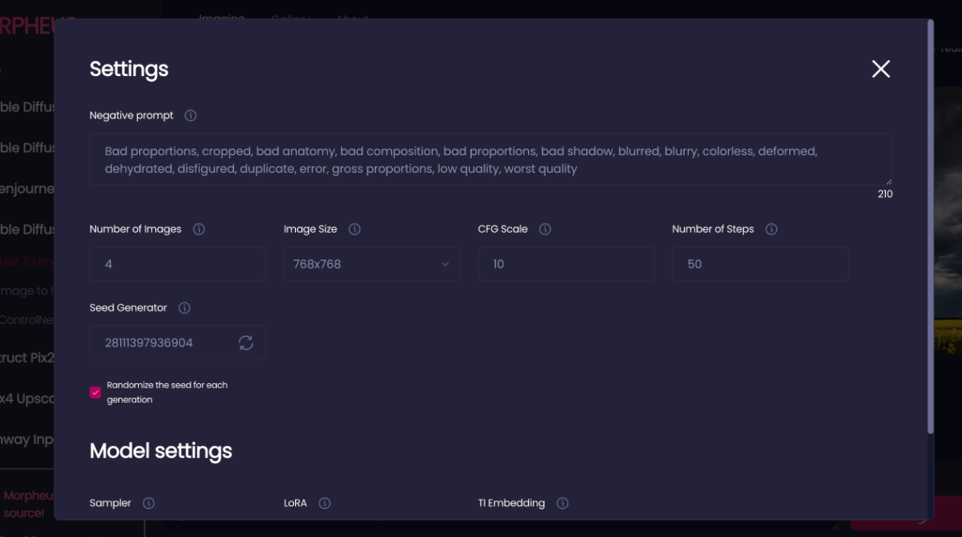This screenshot has height=537, width=962.
Task: Focus the CFG Scale field showing 10
Action: (x=566, y=264)
